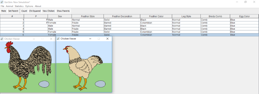Click the Mate toolbar button

(x=4, y=11)
